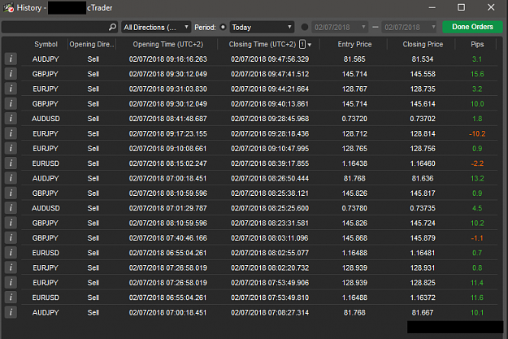Open info for AUDUSD 1.8 pips row

point(11,119)
